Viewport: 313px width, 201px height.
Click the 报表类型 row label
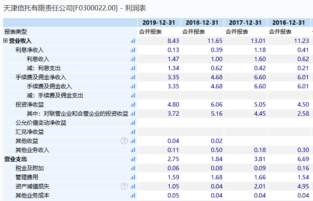tap(16, 32)
